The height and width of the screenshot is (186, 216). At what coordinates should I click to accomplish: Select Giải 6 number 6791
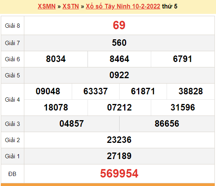(x=182, y=59)
